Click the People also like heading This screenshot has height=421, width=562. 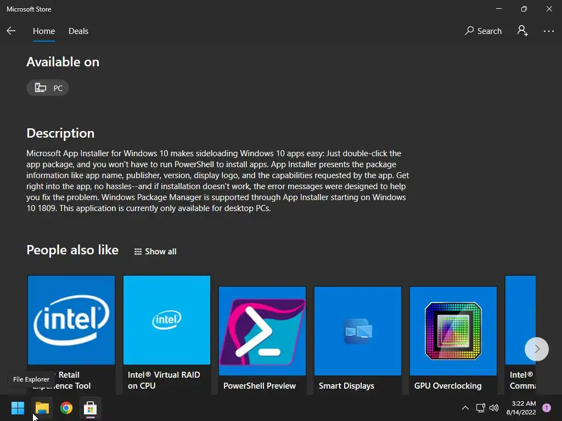(x=72, y=250)
